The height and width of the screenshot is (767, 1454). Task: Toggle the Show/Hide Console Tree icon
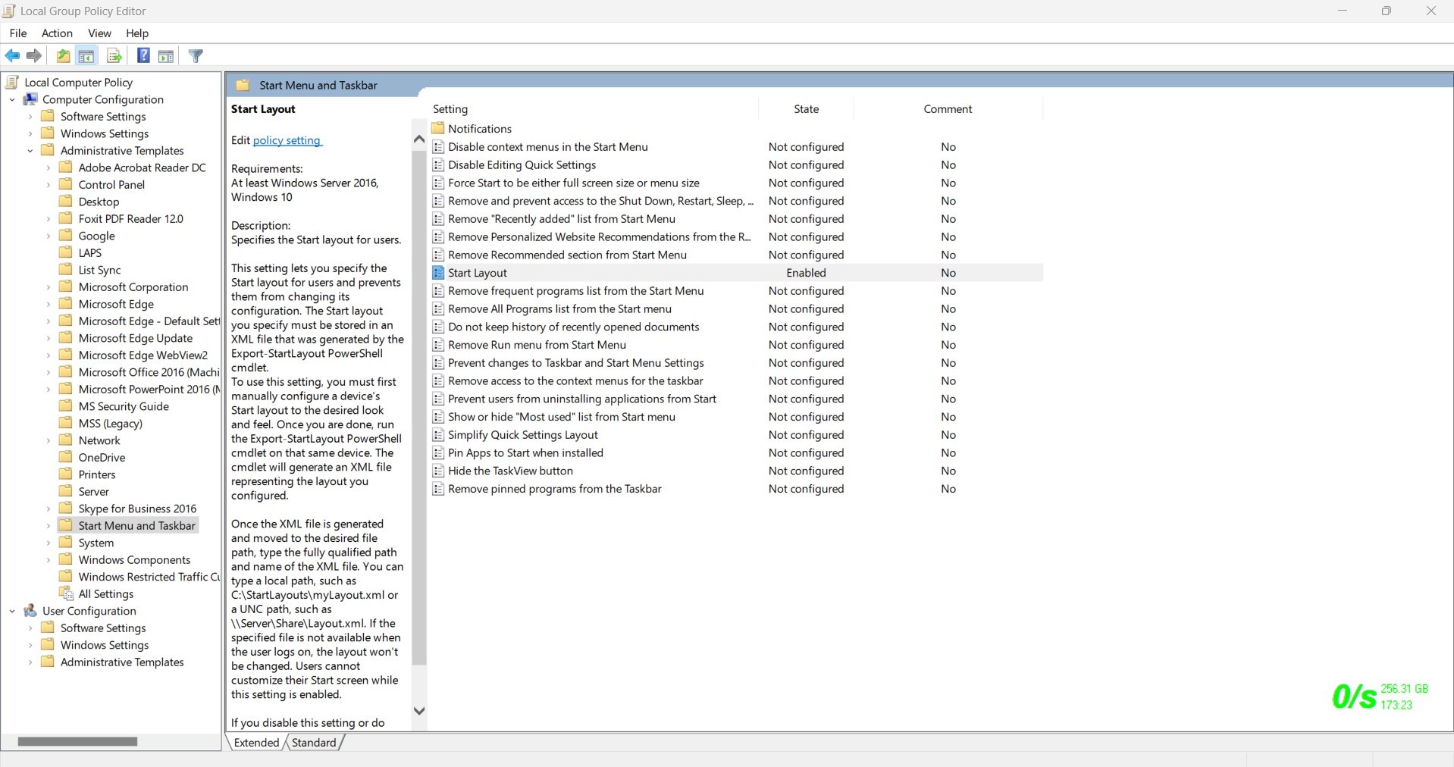point(86,55)
